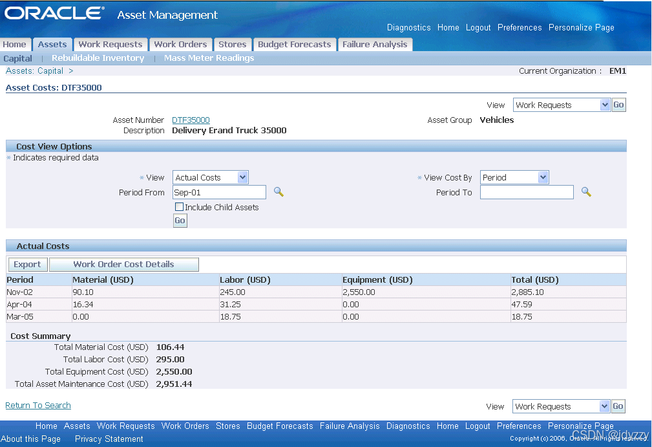Screen dimensions: 652x447
Task: Click About this Page footer link
Action: pos(31,439)
